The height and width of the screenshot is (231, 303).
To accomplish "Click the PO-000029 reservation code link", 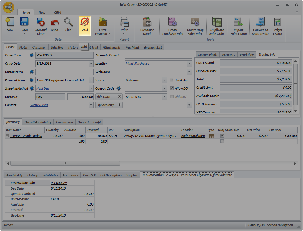I will tap(59, 183).
